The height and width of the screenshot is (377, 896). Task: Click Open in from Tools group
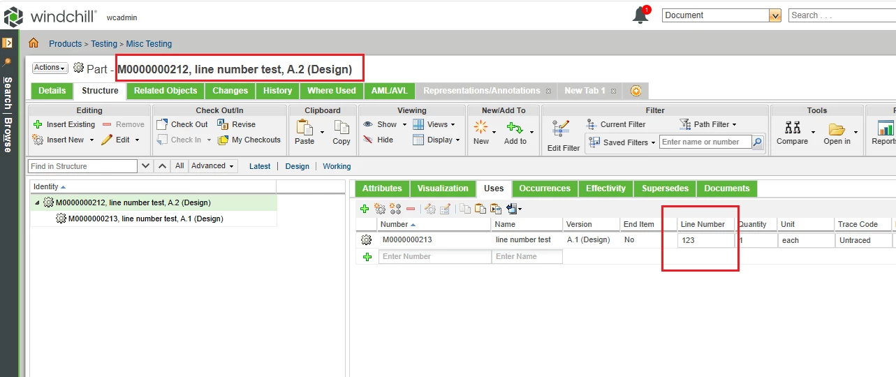click(x=837, y=131)
